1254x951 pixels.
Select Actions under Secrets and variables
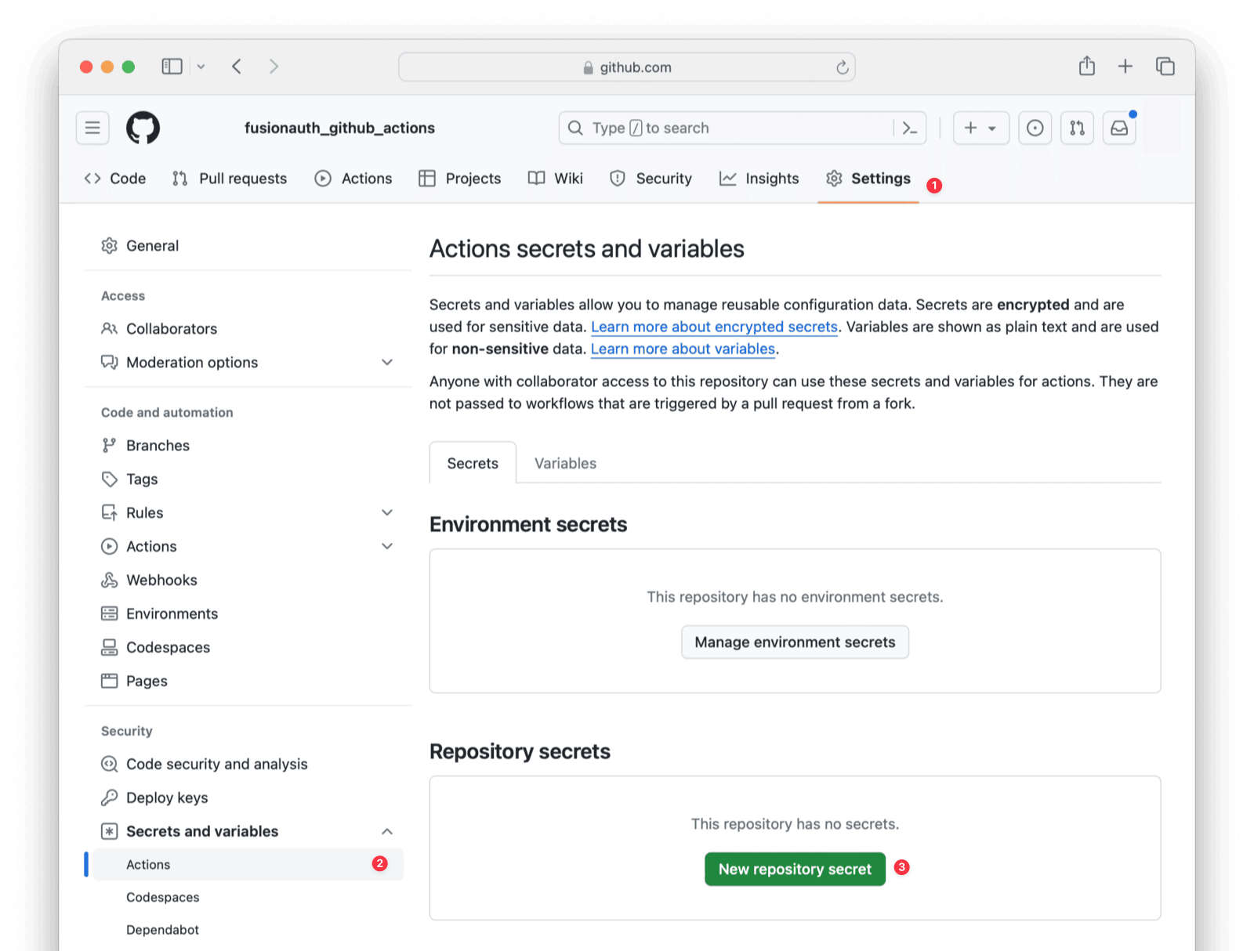coord(148,864)
